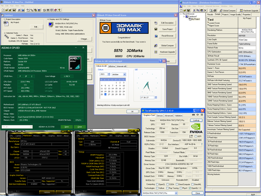Image resolution: width=261 pixels, height=196 pixels.
Task: Click the GPU-Z screenshot camera icon
Action: pyautogui.click(x=194, y=115)
